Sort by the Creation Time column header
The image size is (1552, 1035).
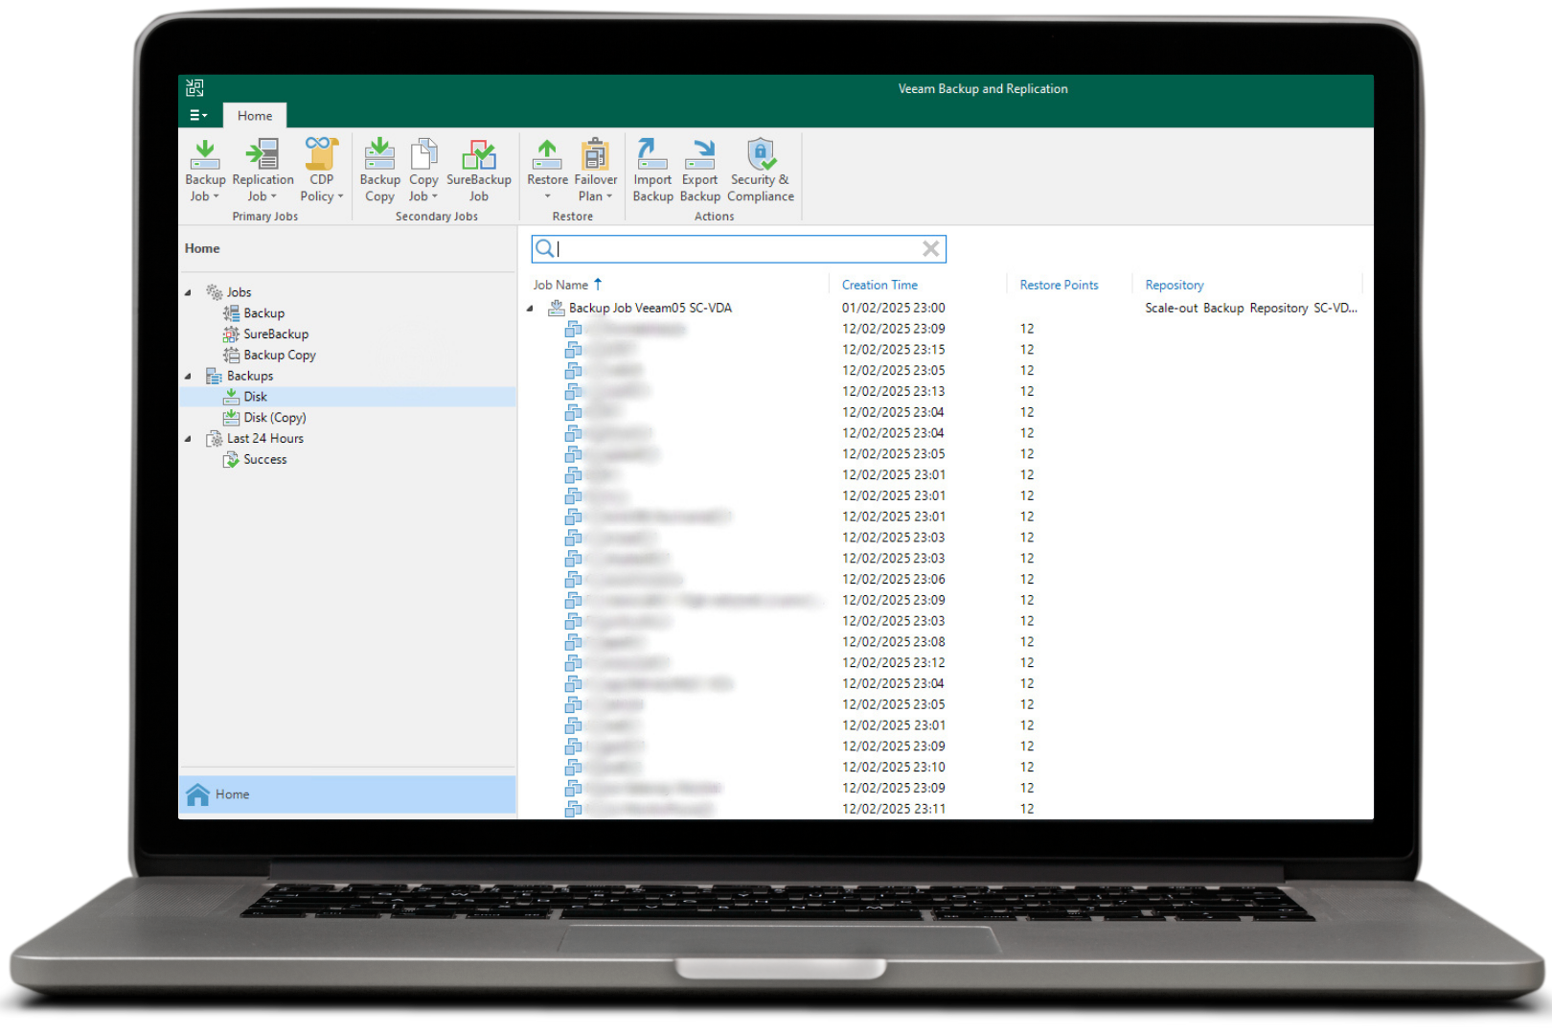pos(879,285)
